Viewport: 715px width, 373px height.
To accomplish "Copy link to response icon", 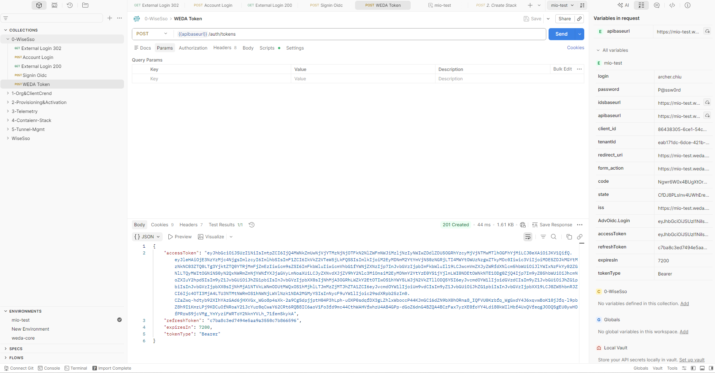I will (580, 237).
